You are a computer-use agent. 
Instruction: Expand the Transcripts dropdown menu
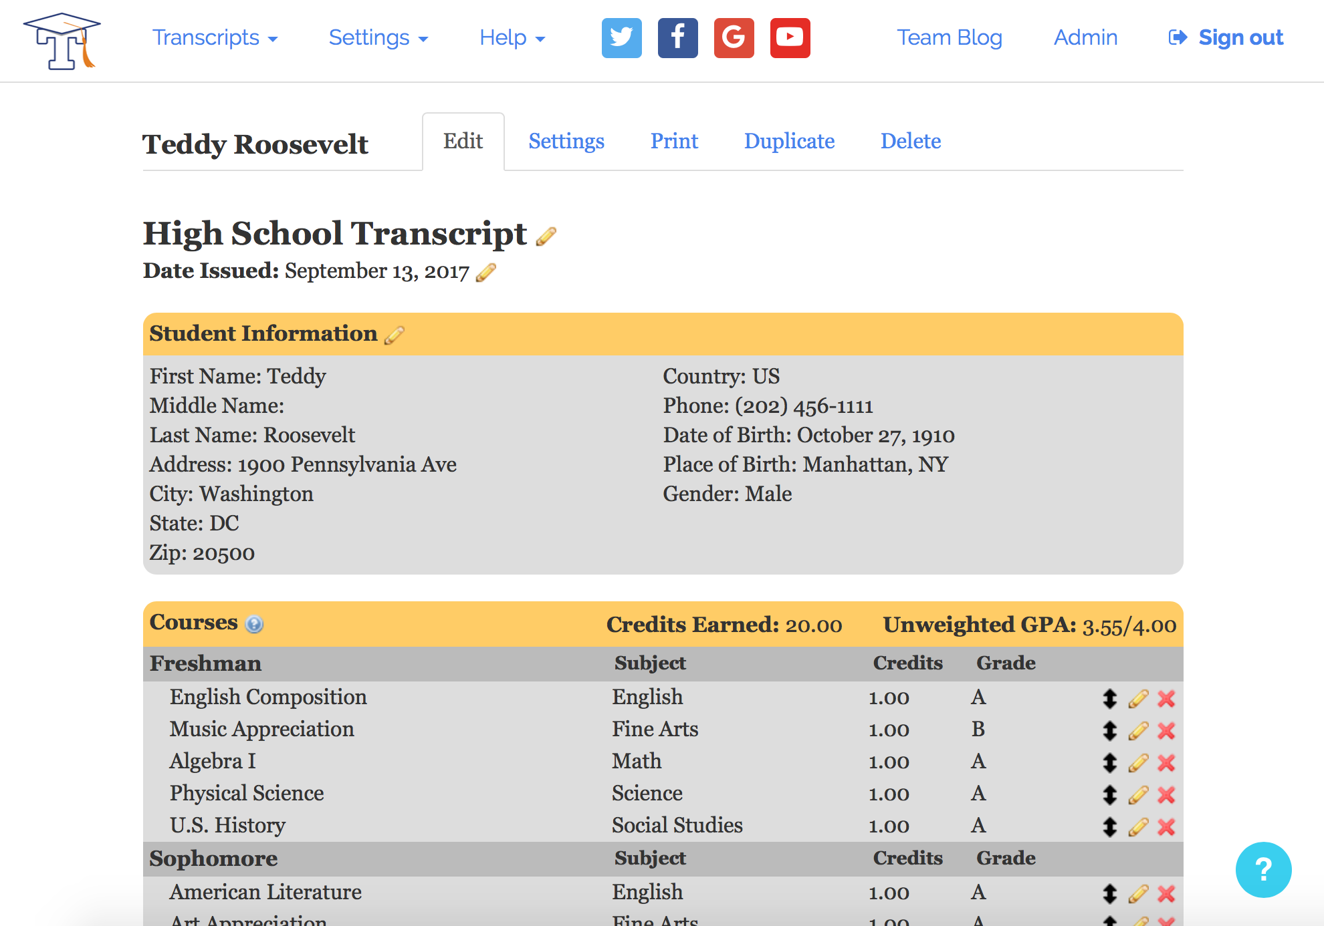pos(215,38)
